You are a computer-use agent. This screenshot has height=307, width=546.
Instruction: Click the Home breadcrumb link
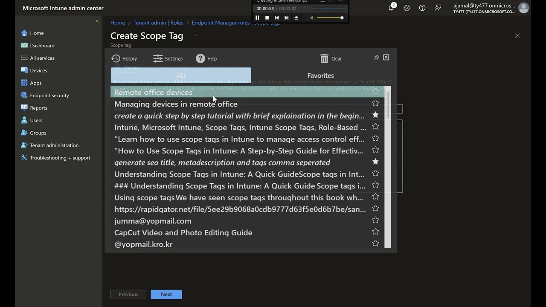click(118, 23)
